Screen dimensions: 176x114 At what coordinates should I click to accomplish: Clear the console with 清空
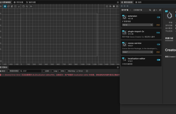3,71
